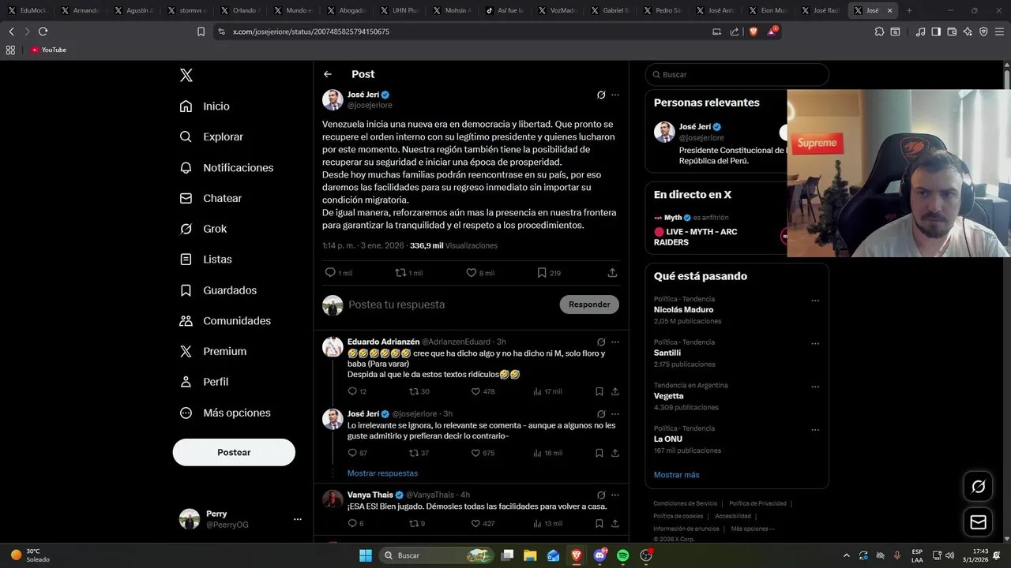This screenshot has width=1011, height=568.
Task: Bookmark the main post showing 219
Action: click(542, 272)
